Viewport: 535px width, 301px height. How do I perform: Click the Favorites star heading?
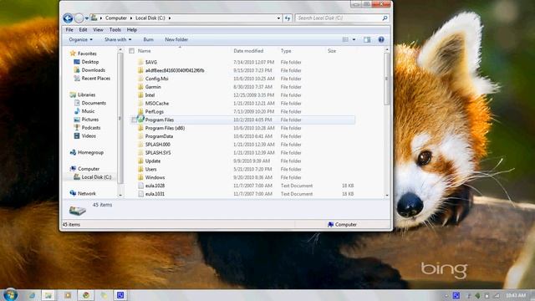(x=87, y=54)
